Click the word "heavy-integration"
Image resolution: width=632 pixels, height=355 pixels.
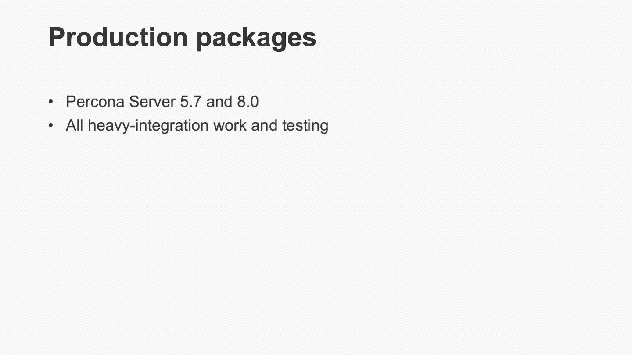coord(148,126)
